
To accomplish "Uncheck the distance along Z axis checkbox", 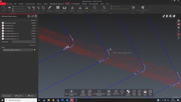I will [3, 31].
